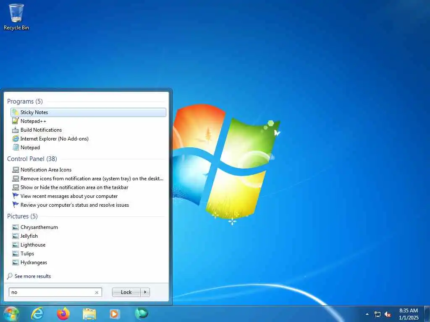Click the Chrysanthemum picture icon
Viewport: 430px width, 322px height.
(x=16, y=227)
